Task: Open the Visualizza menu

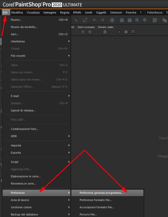Action: (33, 13)
